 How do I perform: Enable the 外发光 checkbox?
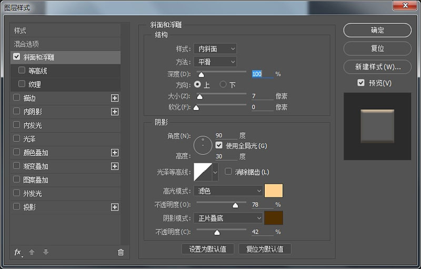point(17,193)
